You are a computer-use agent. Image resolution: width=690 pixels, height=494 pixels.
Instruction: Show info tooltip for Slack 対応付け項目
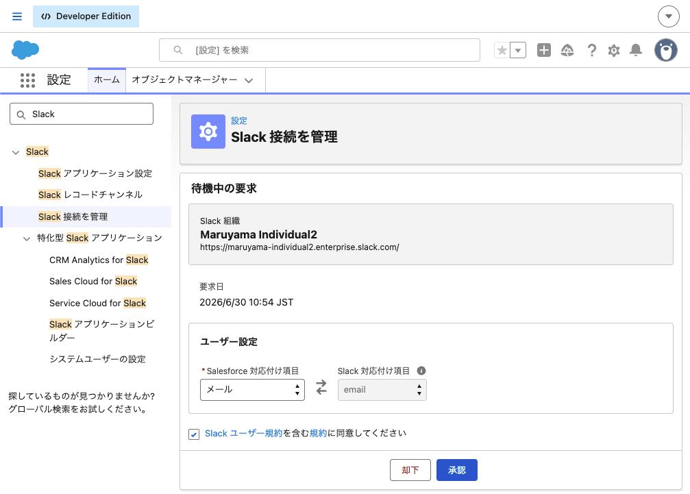[x=421, y=371]
